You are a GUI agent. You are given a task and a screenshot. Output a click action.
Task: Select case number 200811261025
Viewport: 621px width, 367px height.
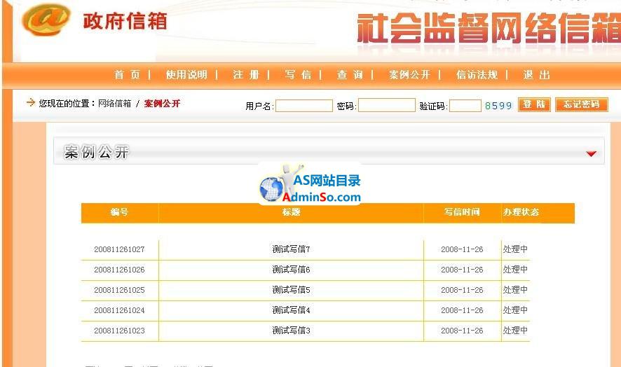point(119,290)
